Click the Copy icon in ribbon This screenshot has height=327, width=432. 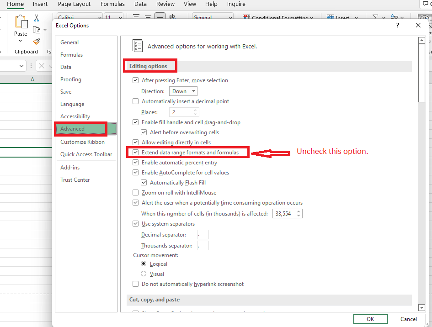37,29
